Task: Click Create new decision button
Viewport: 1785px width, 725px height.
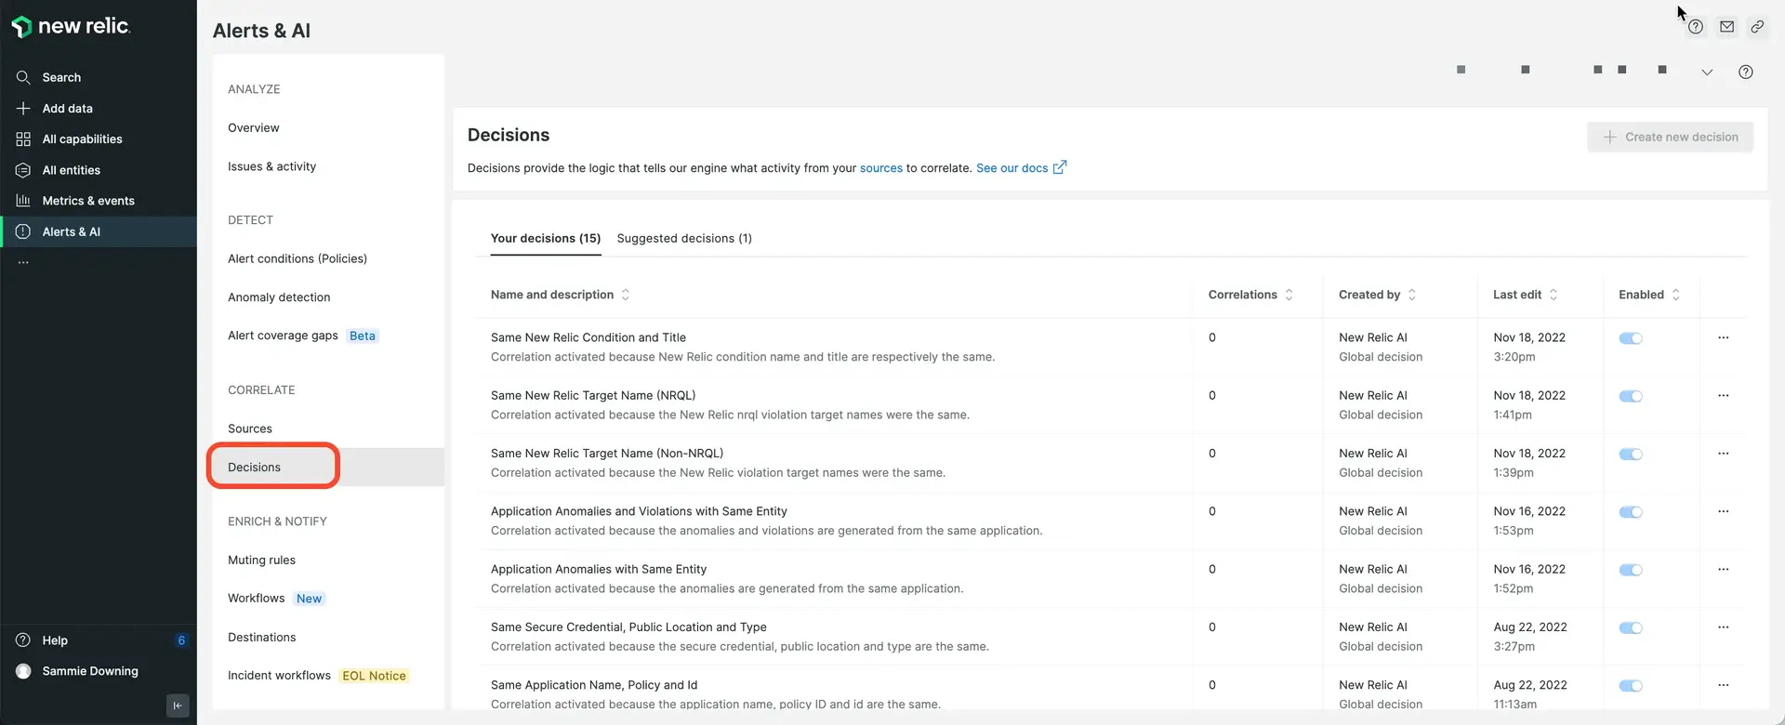Action: [x=1670, y=138]
